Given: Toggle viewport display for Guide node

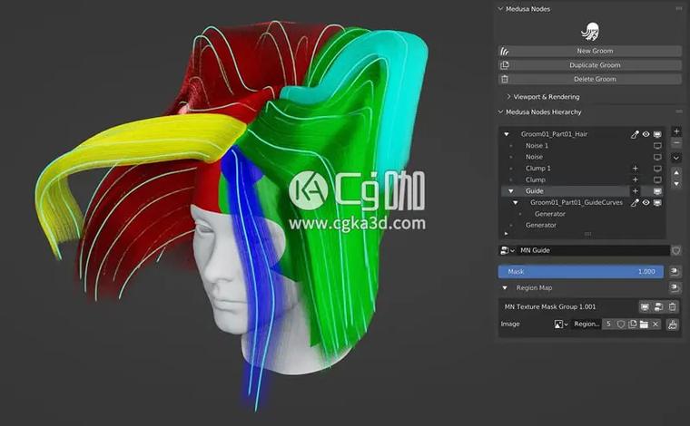Looking at the screenshot, I should [x=657, y=191].
